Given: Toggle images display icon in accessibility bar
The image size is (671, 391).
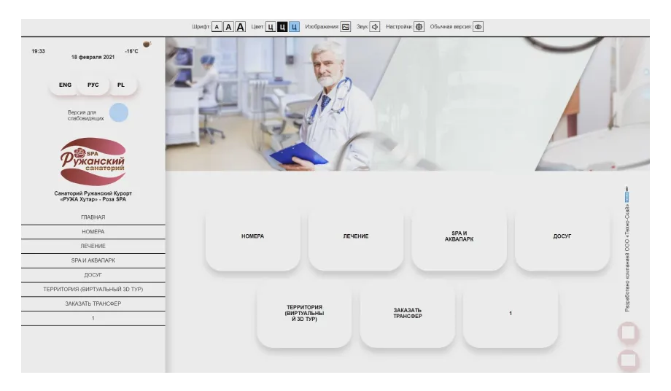Looking at the screenshot, I should [346, 27].
